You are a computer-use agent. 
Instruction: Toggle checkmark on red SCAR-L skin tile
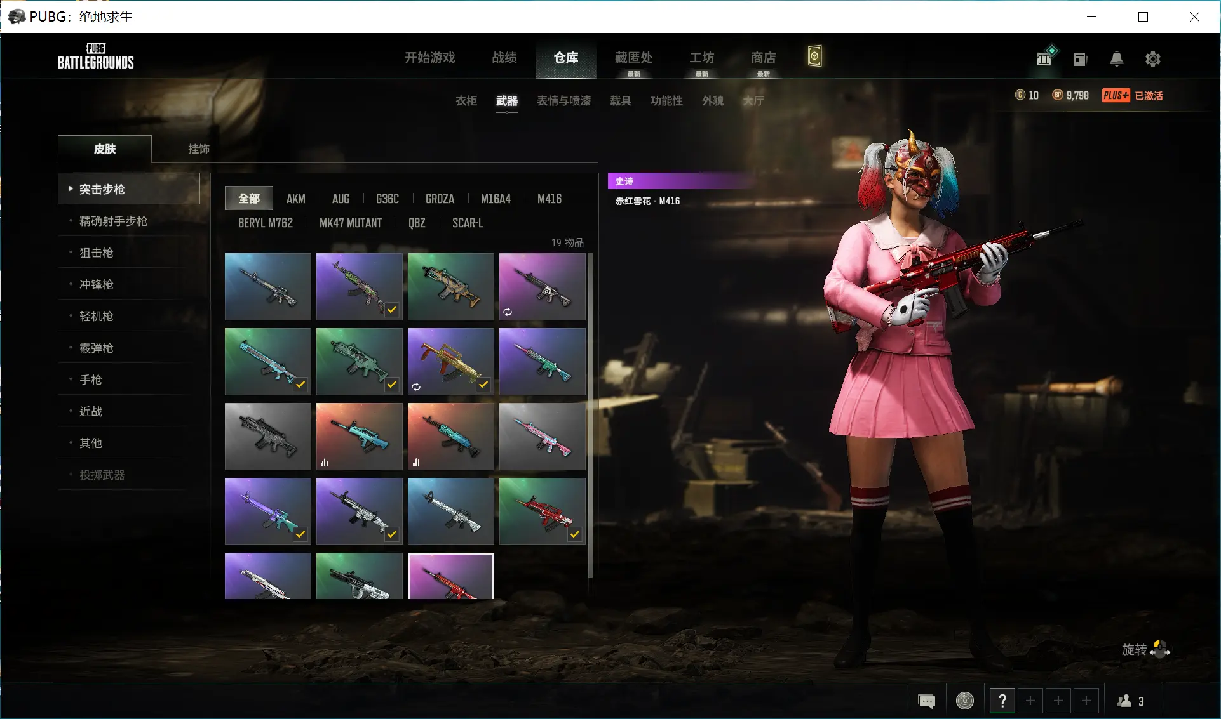coord(575,534)
